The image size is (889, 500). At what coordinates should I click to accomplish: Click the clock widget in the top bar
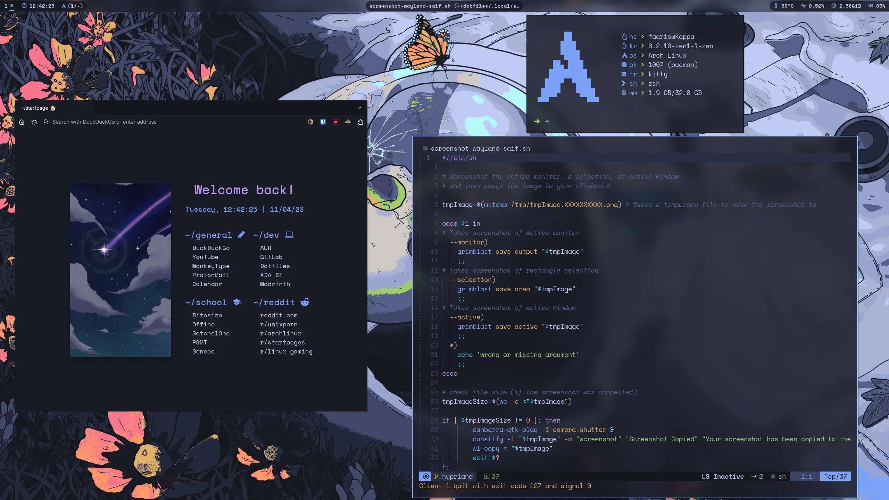[x=38, y=6]
